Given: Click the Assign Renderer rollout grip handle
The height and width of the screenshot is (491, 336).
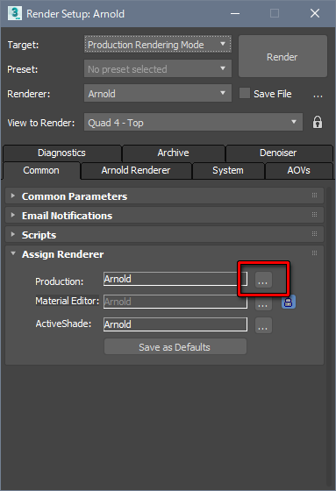Looking at the screenshot, I should pyautogui.click(x=314, y=253).
